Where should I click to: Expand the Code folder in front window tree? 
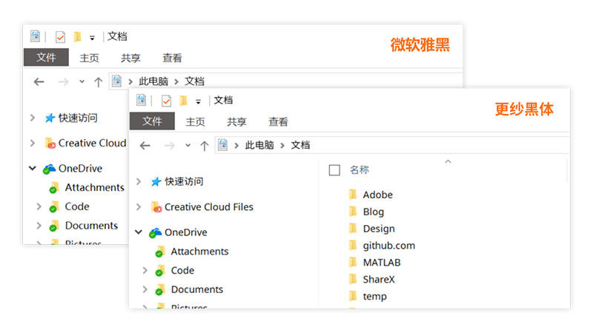point(145,271)
